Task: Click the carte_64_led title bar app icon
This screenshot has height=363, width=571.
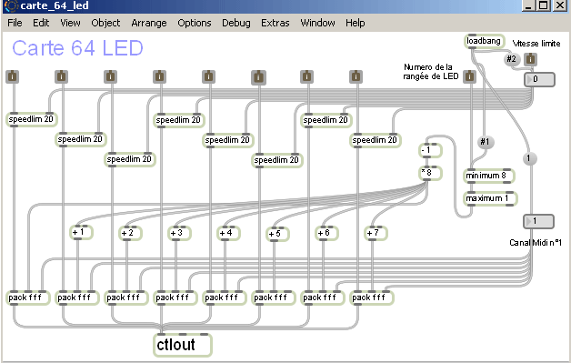Action: click(11, 5)
